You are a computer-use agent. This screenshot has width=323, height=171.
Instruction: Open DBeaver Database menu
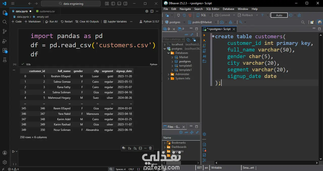pos(228,9)
